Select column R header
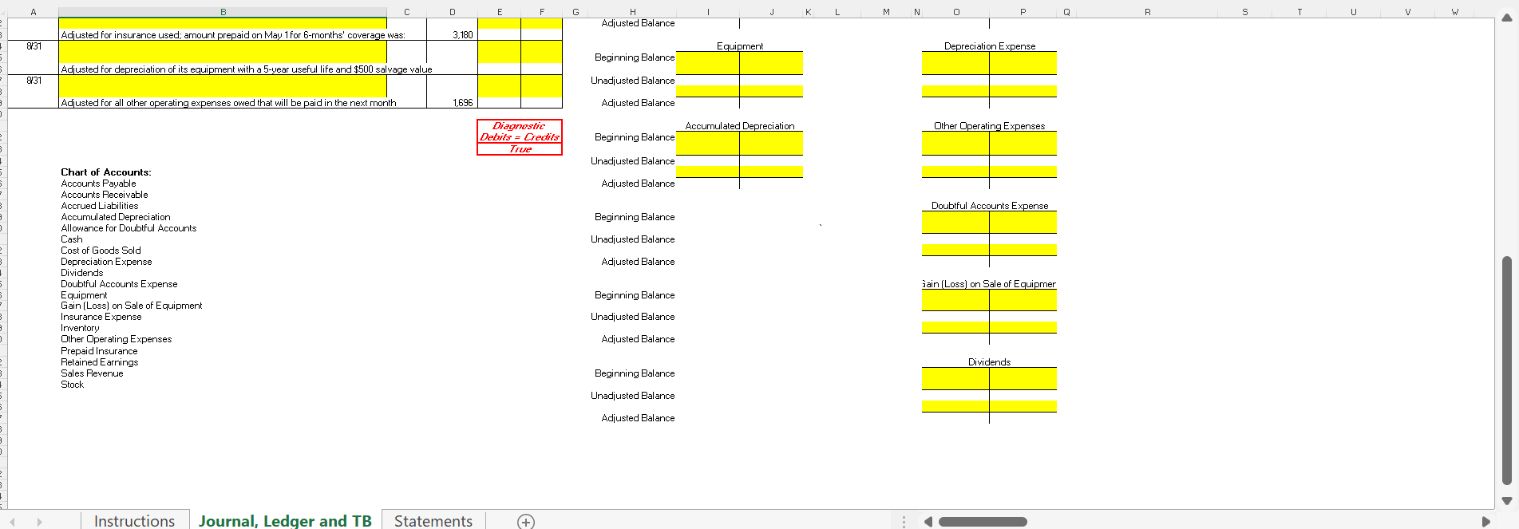 [x=1147, y=12]
